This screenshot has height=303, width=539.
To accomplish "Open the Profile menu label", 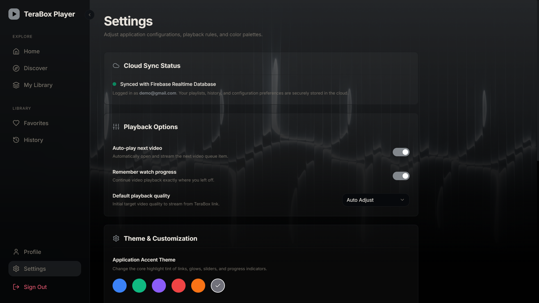I will [x=32, y=252].
